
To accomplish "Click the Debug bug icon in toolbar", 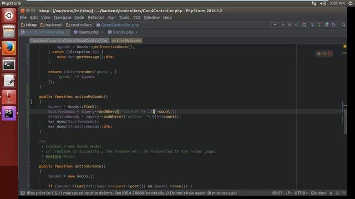I will click(290, 24).
